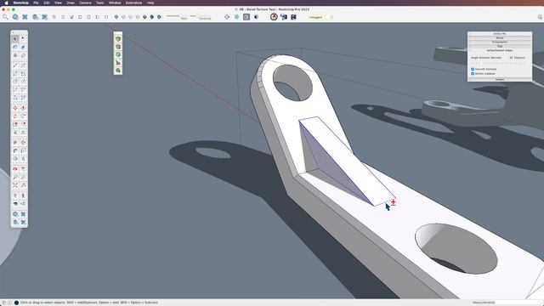The width and height of the screenshot is (544, 306).
Task: Open the Edit menu
Action: pos(47,3)
